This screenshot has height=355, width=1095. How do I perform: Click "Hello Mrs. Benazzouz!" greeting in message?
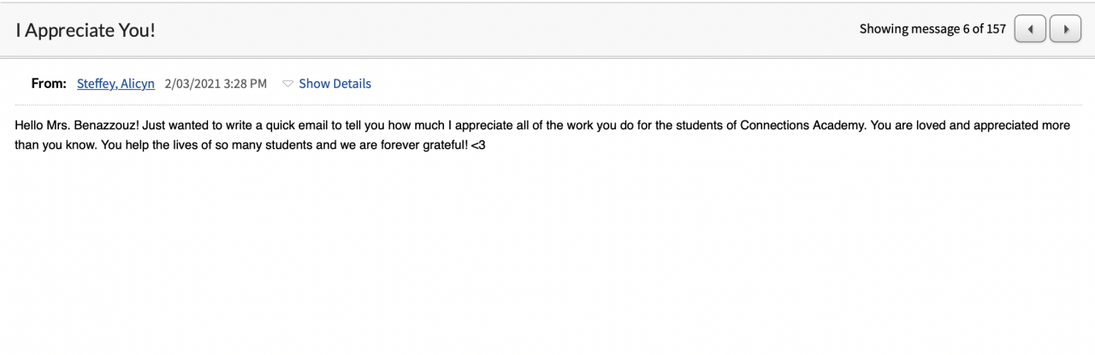pyautogui.click(x=77, y=125)
